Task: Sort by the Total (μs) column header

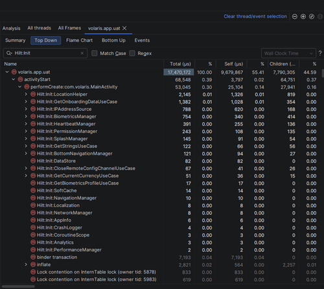Action: click(x=179, y=64)
